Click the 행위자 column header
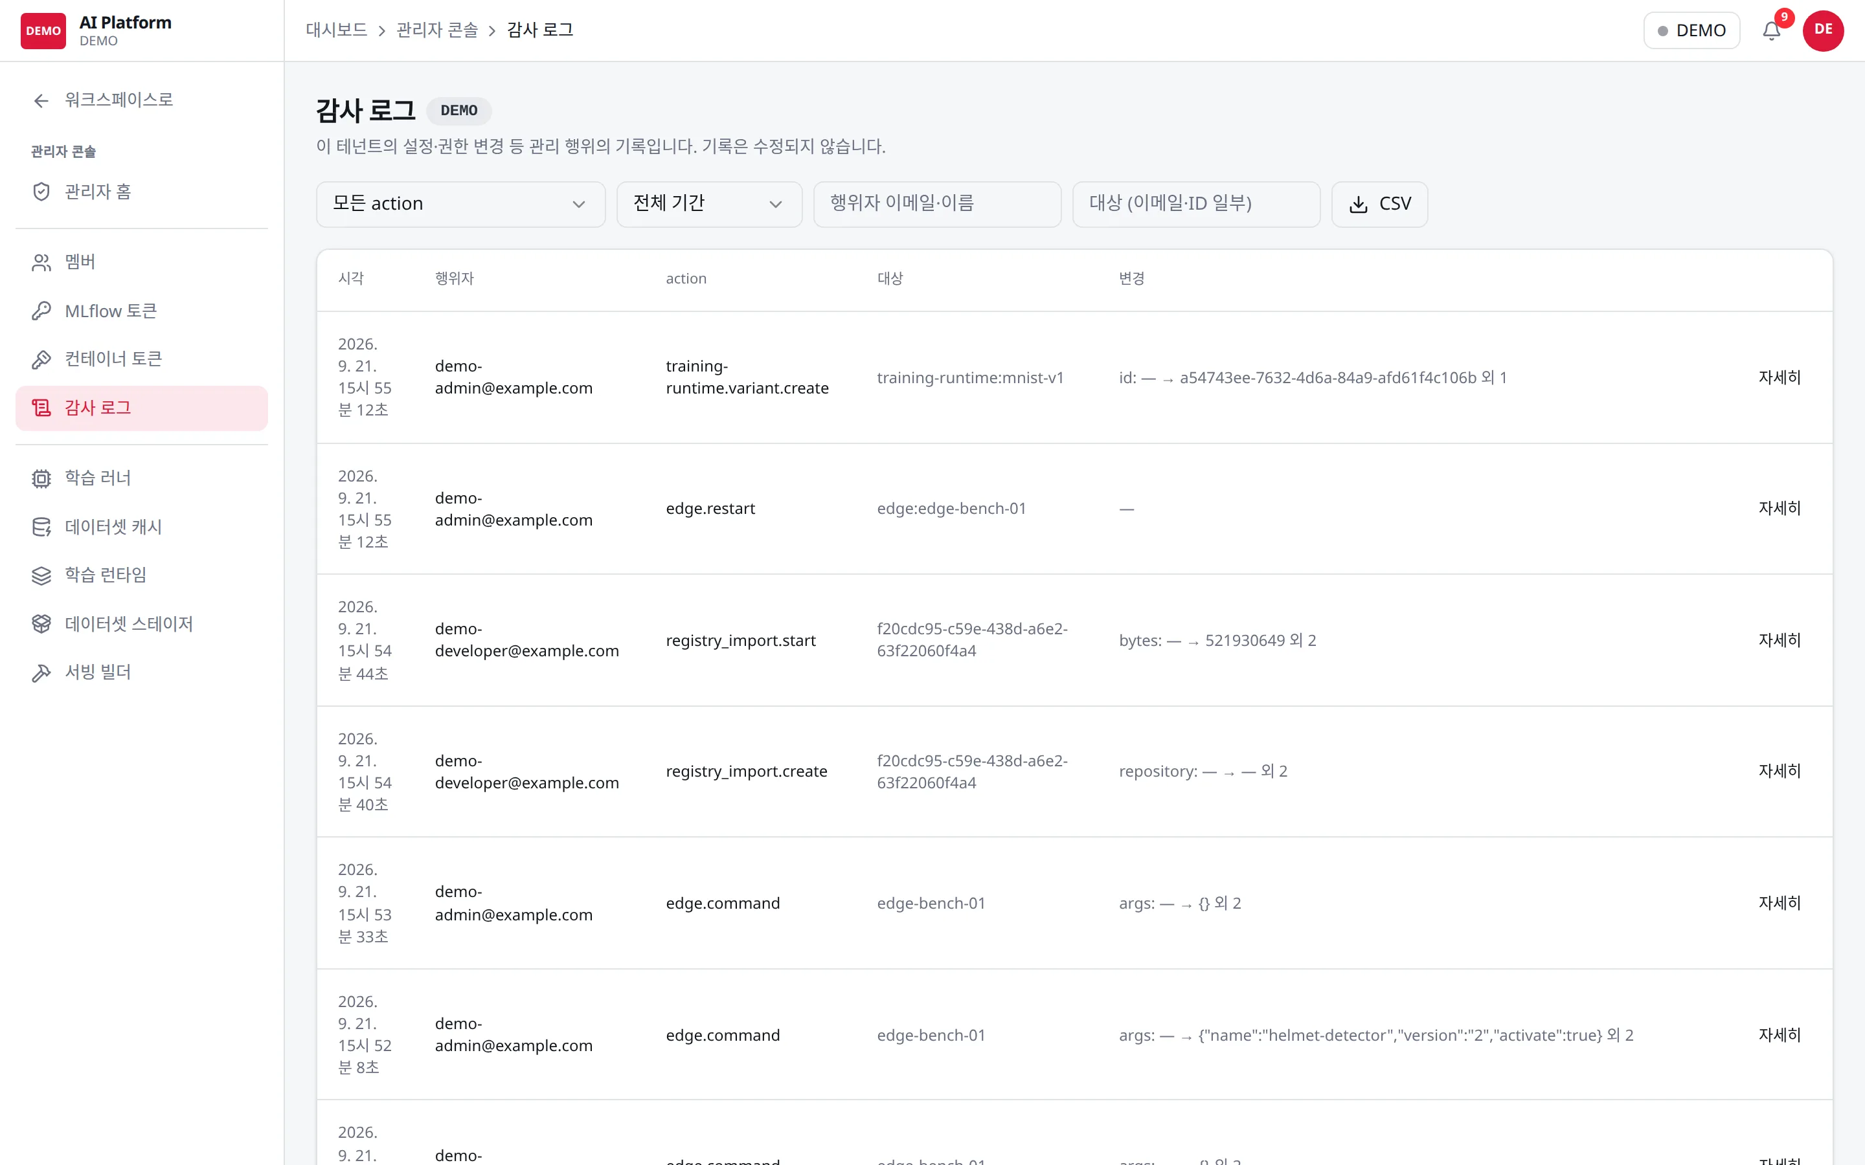This screenshot has height=1165, width=1865. tap(455, 279)
